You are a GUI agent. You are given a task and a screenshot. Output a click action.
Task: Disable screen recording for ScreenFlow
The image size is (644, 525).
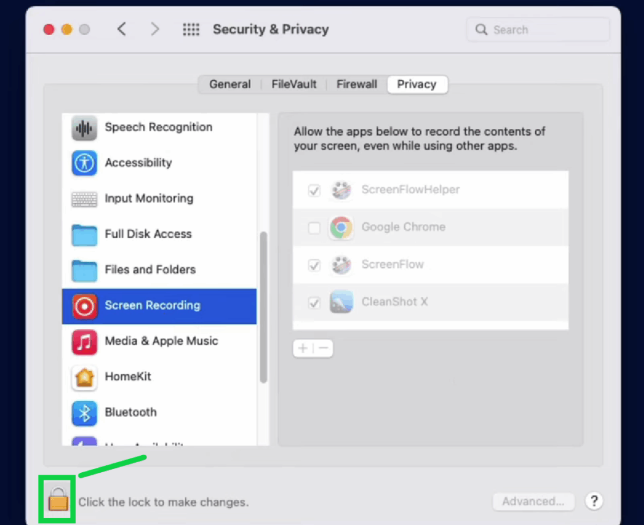pos(314,265)
